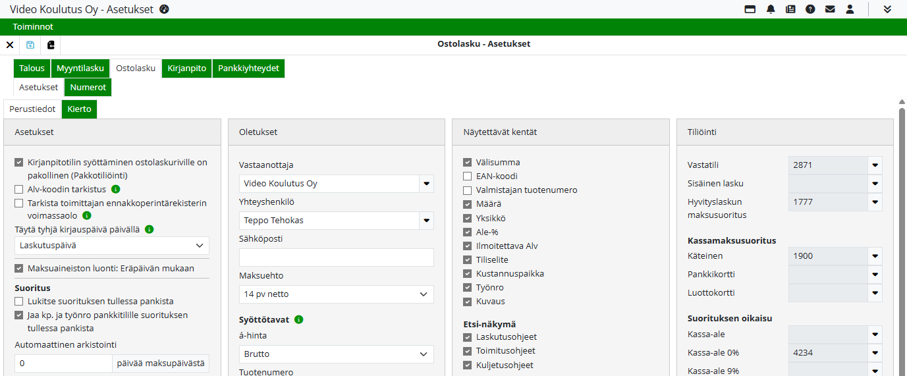Open the messages envelope icon
Viewport: 907px width, 376px height.
[x=830, y=9]
